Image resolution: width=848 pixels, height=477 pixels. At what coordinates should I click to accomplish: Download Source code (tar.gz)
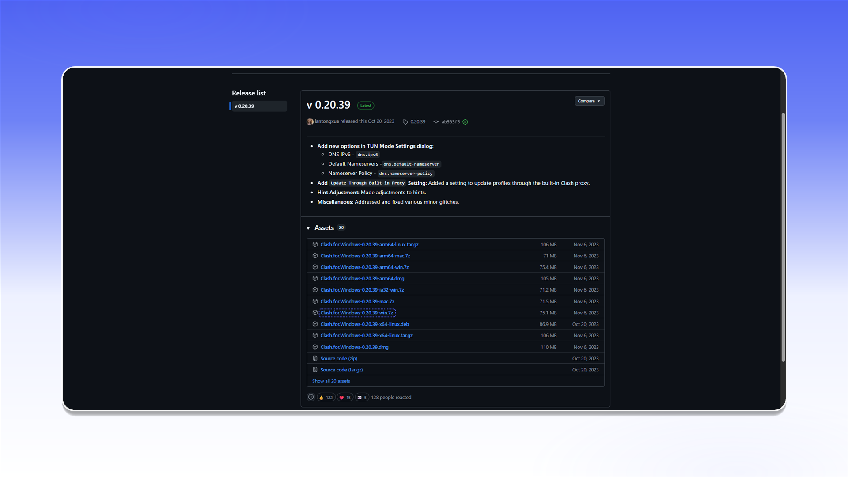pos(341,370)
